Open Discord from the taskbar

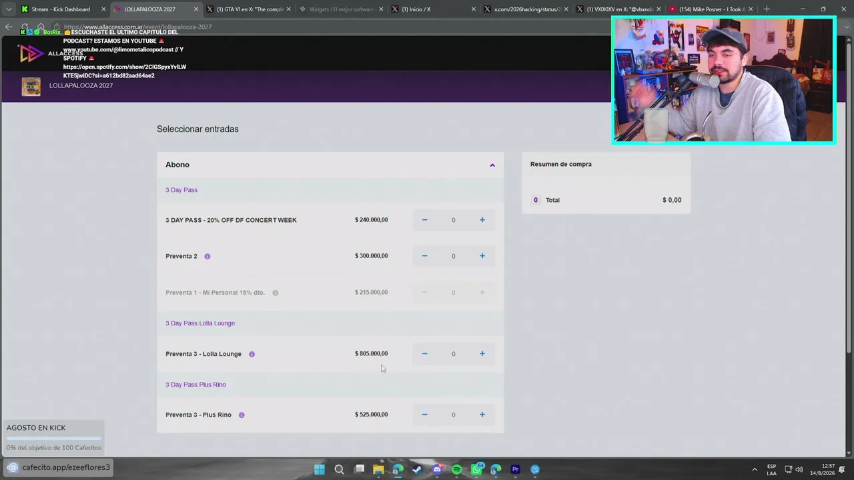437,469
